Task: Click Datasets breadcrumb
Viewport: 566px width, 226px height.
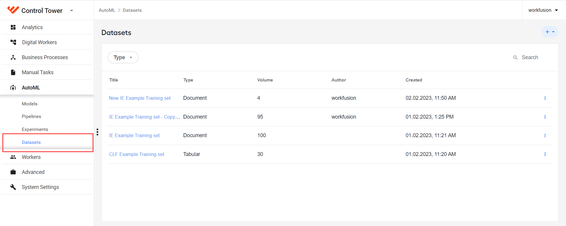Action: click(x=132, y=10)
